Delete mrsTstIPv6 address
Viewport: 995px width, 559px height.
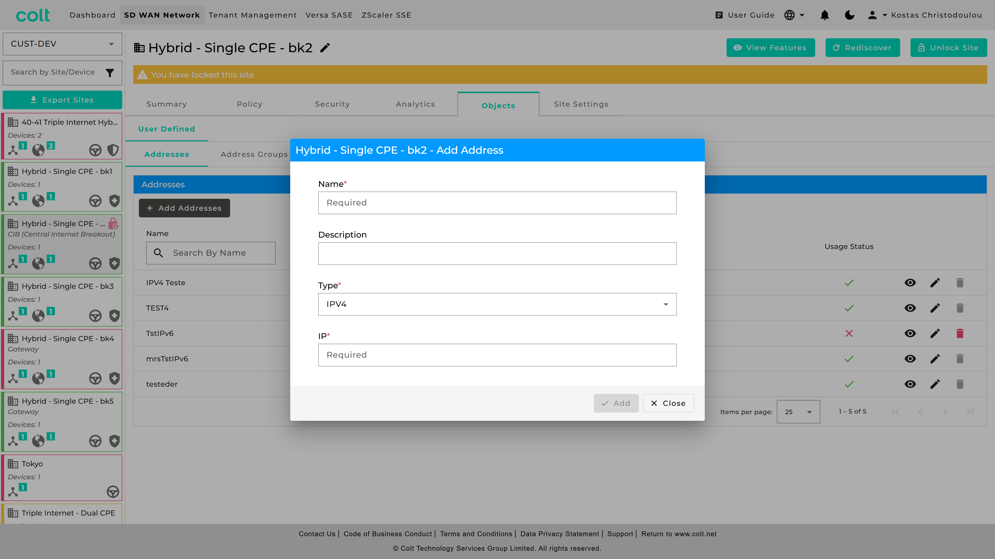click(960, 359)
